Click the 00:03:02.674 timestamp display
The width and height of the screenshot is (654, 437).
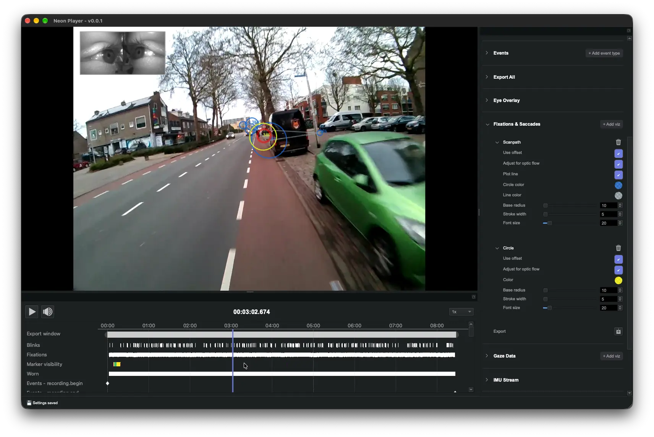click(252, 312)
